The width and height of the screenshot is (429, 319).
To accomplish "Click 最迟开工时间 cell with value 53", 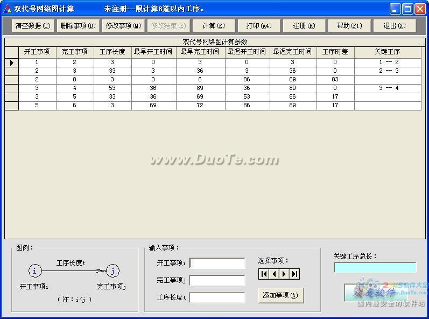I will click(x=247, y=97).
